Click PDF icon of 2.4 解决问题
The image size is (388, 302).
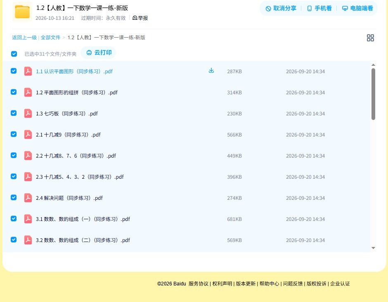(x=28, y=198)
